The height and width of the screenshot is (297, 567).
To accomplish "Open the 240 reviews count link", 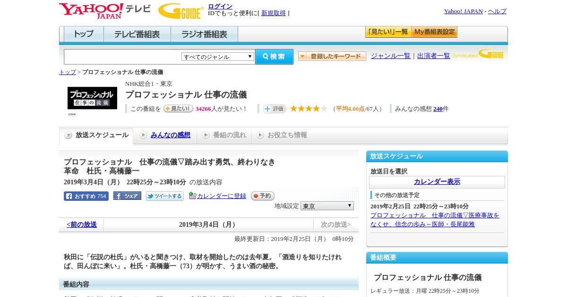I will 438,109.
